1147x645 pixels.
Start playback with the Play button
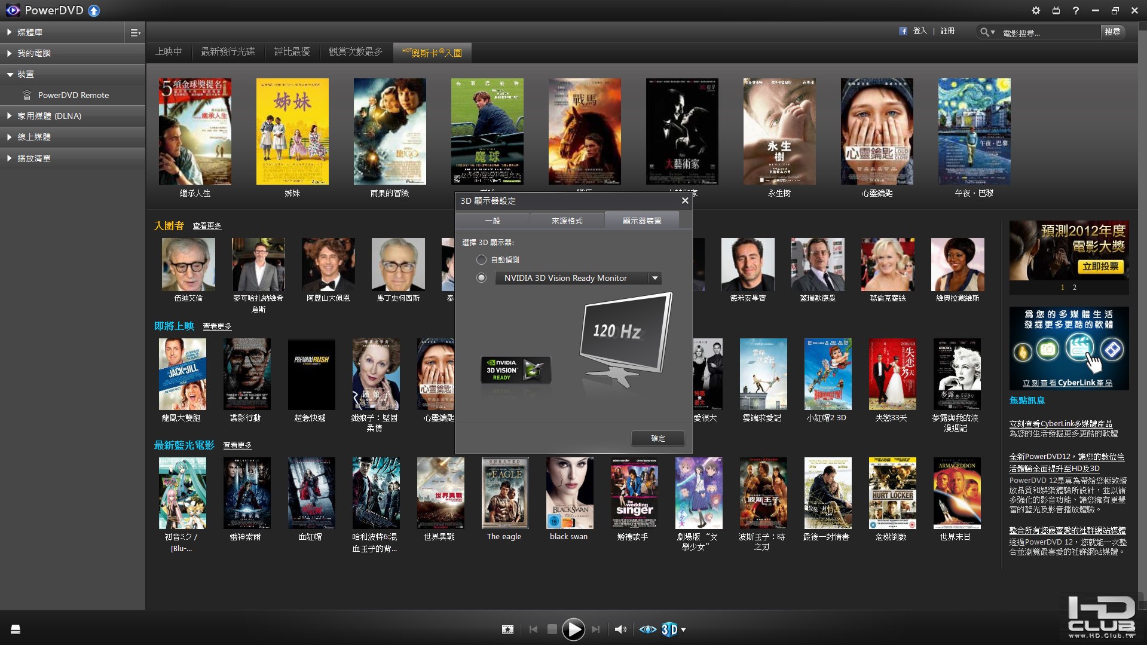(573, 629)
